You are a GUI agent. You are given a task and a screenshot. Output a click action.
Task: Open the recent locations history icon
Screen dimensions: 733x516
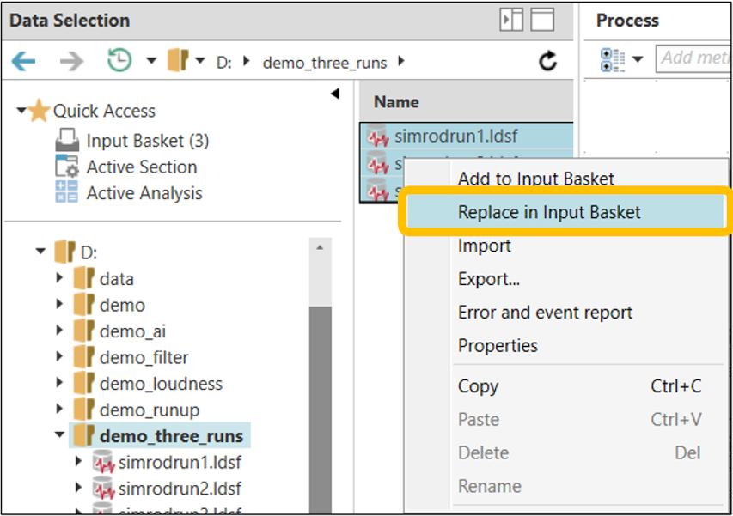coord(119,61)
